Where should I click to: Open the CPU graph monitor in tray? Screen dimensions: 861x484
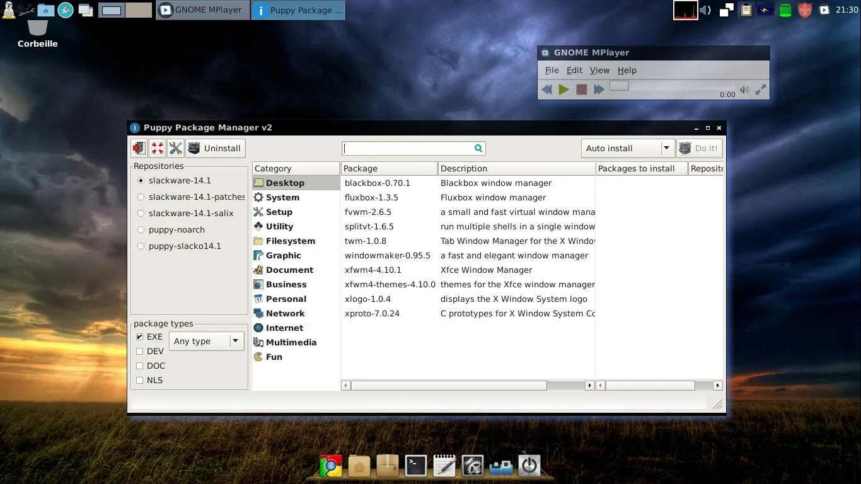686,10
